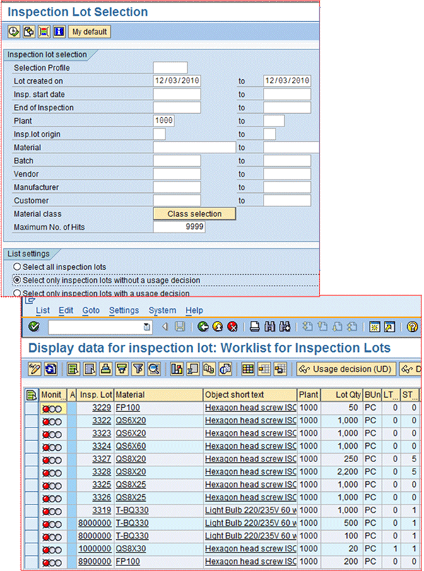Click the Save icon beside command field
Screen dimensions: 424x571
pyautogui.click(x=180, y=326)
